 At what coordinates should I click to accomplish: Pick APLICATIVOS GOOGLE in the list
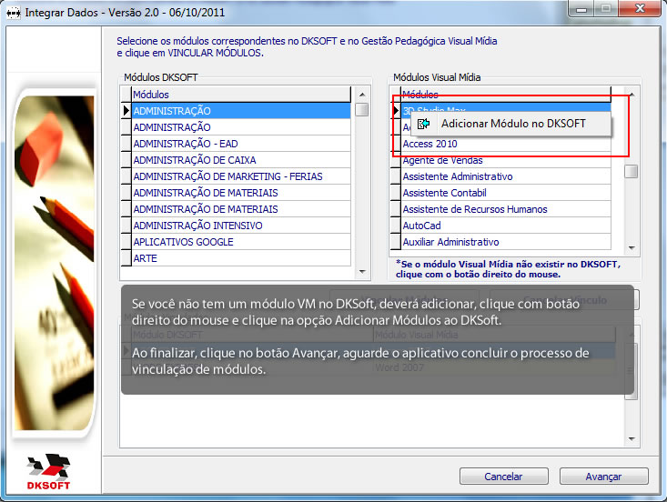coord(241,242)
